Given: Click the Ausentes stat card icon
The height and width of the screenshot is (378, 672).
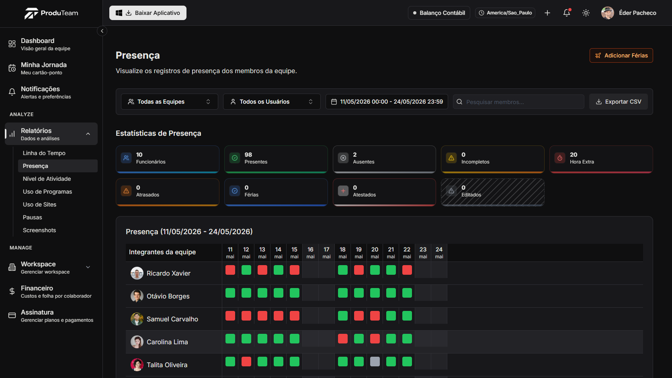Looking at the screenshot, I should pyautogui.click(x=343, y=158).
